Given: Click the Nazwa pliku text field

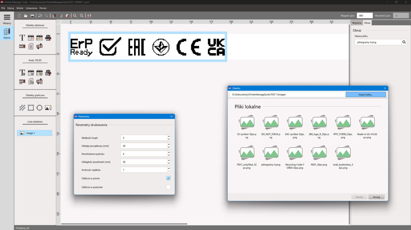Looking at the screenshot, I should [x=378, y=42].
